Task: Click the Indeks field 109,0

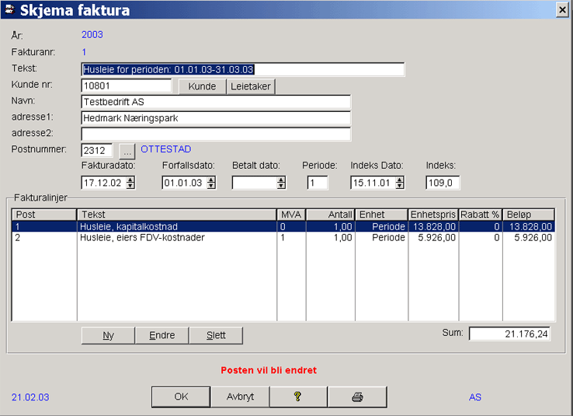Action: coord(443,183)
